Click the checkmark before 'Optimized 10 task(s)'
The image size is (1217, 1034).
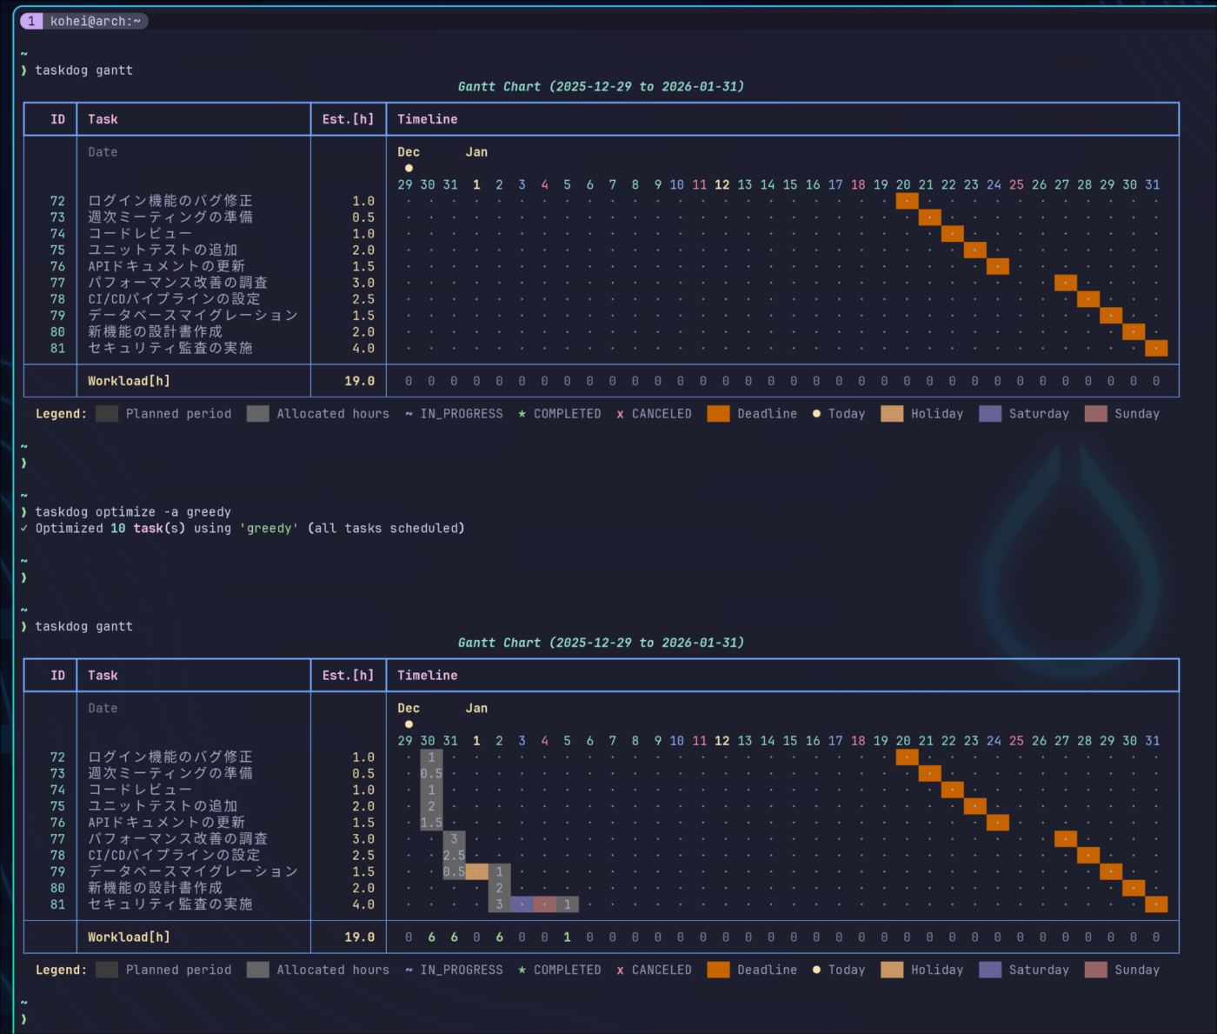(24, 528)
